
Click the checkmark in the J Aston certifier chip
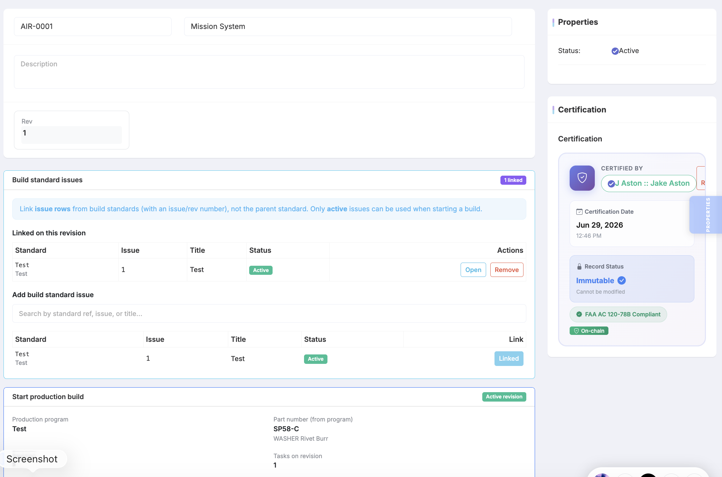point(611,184)
